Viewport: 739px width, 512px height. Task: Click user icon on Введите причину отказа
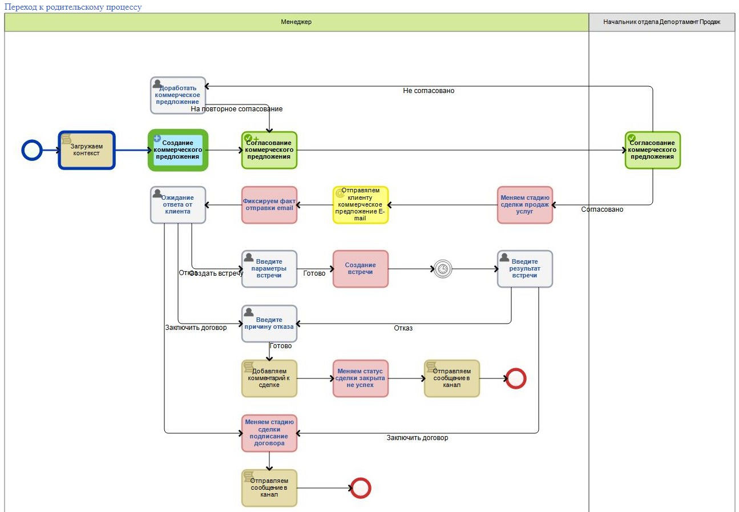(249, 312)
